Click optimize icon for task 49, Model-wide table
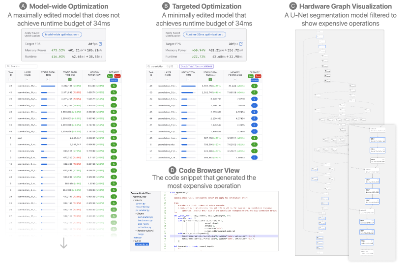408x269 pixels. (114, 86)
